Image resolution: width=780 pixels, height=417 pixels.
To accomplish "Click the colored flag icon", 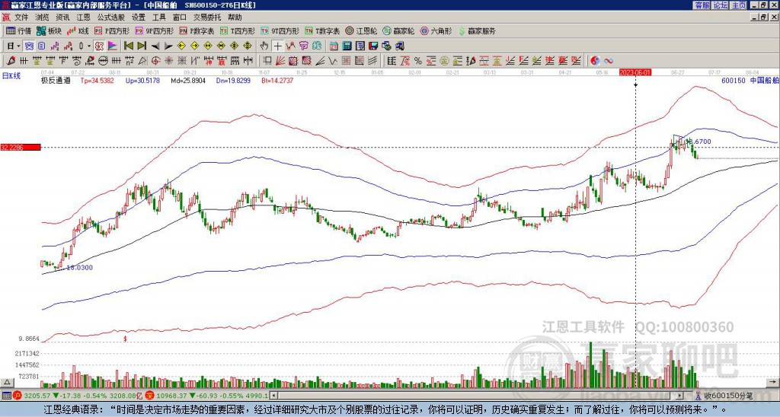I will click(x=113, y=46).
